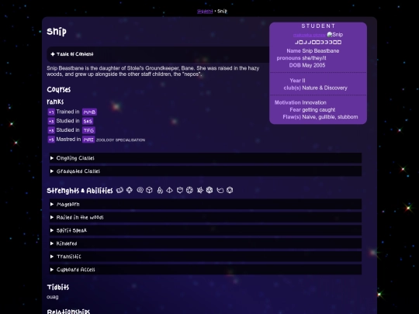Open the TFG course tag
419x314 pixels.
(88, 130)
